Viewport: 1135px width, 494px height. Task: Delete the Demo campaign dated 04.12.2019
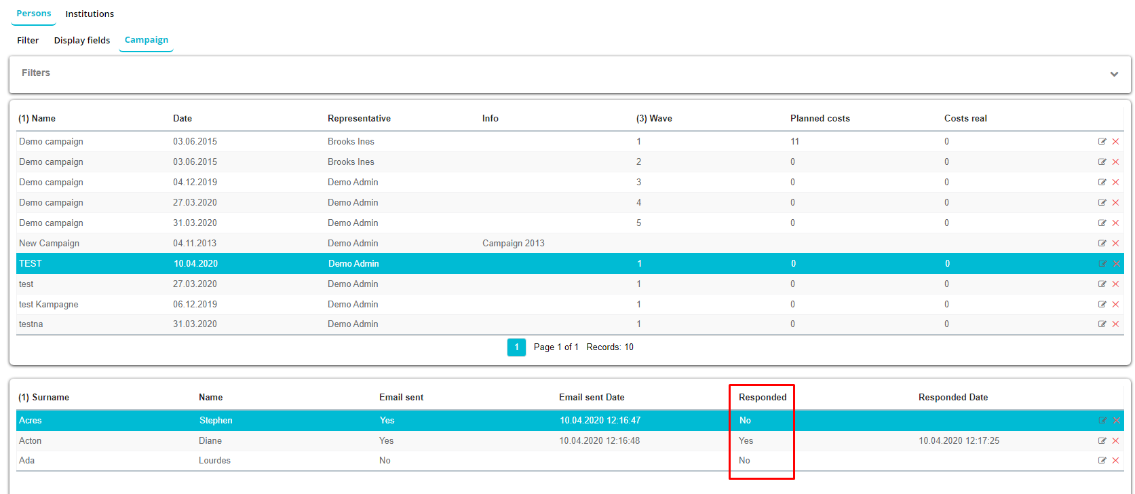[x=1115, y=183]
